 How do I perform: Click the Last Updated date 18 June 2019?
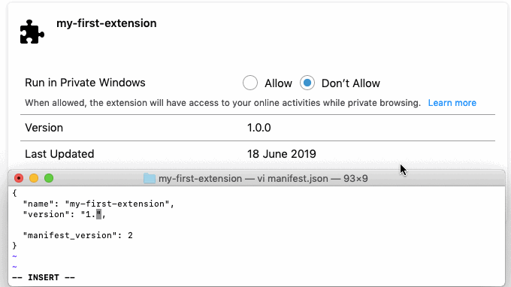tap(282, 154)
